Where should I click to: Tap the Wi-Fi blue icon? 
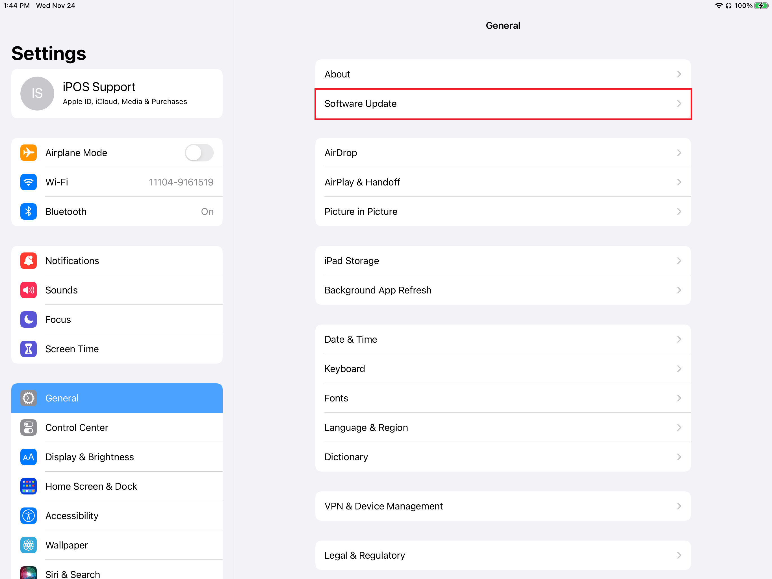(x=29, y=182)
